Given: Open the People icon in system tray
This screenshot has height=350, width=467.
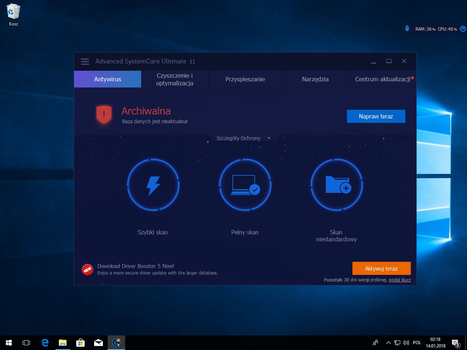Looking at the screenshot, I should (x=375, y=343).
